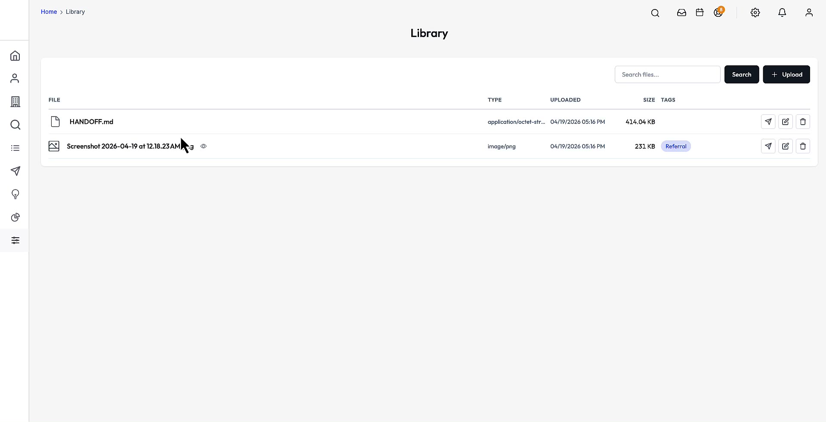This screenshot has height=422, width=826.
Task: Open the pie chart reports icon in sidebar
Action: pyautogui.click(x=15, y=217)
